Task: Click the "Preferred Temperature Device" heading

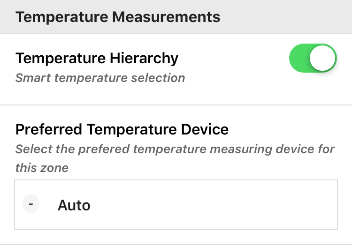Action: click(122, 129)
